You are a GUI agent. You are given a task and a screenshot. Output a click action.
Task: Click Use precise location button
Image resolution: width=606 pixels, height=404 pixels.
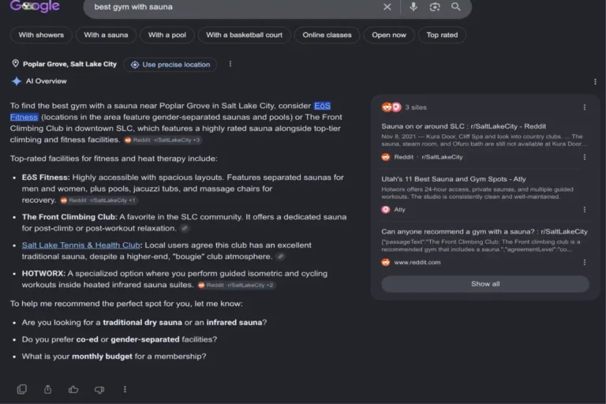tap(170, 65)
